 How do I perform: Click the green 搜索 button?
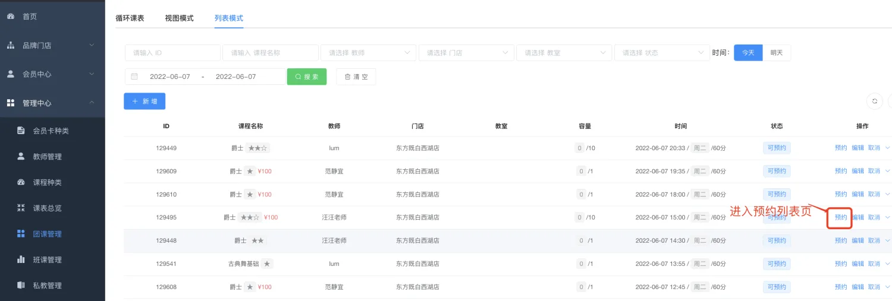click(x=307, y=77)
